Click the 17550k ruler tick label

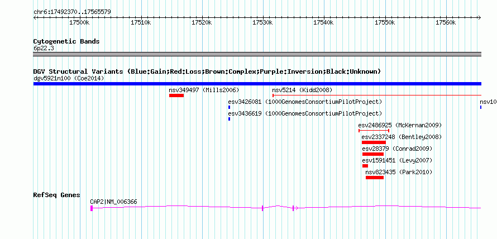coord(385,22)
